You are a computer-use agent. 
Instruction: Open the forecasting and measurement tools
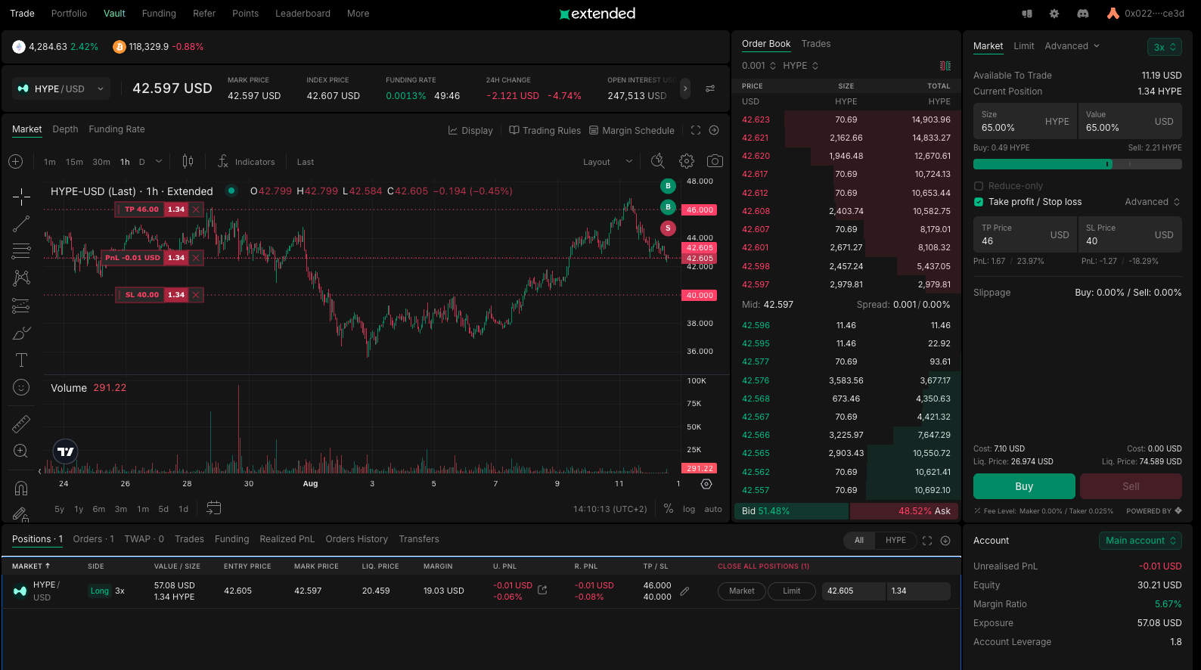pos(21,306)
